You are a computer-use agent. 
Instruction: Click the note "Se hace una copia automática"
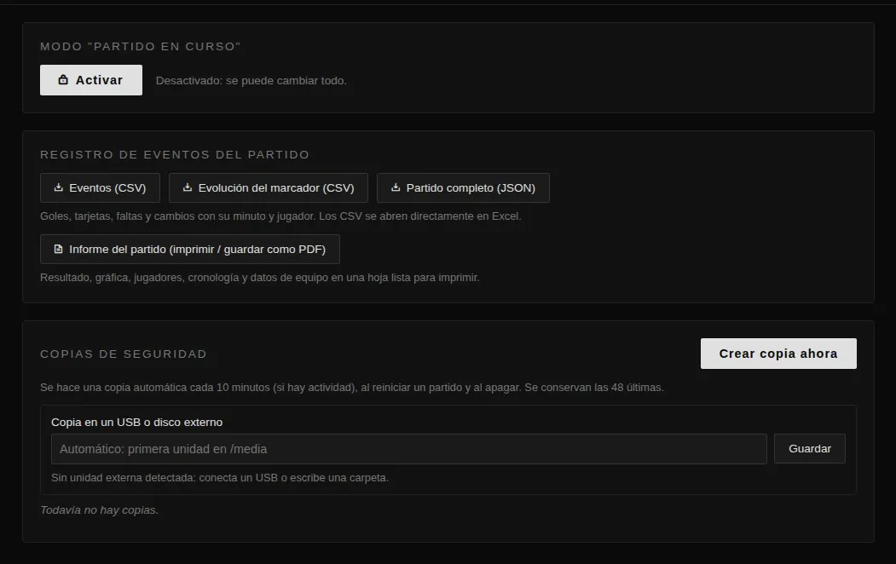coord(352,387)
